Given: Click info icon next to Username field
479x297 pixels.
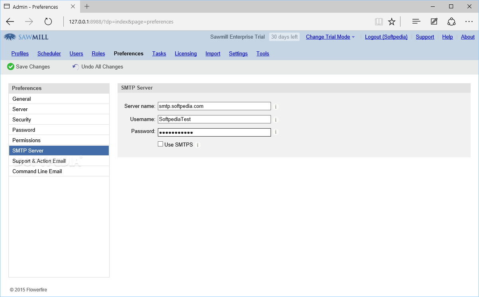Looking at the screenshot, I should (x=275, y=120).
